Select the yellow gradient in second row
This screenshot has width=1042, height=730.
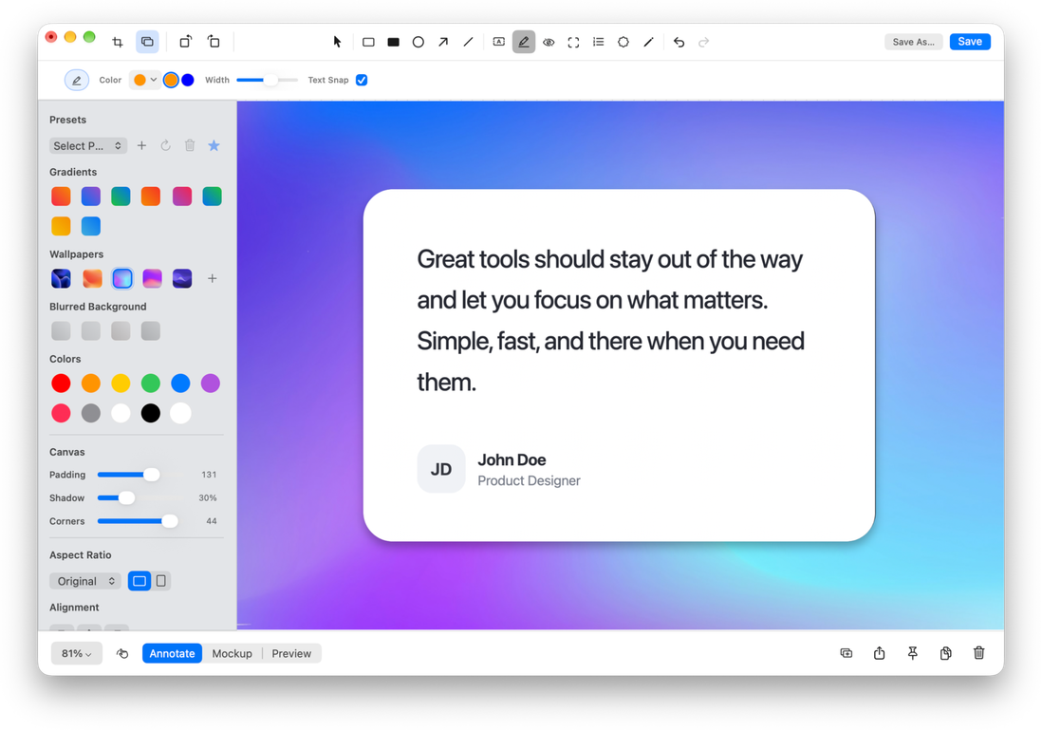(x=61, y=226)
